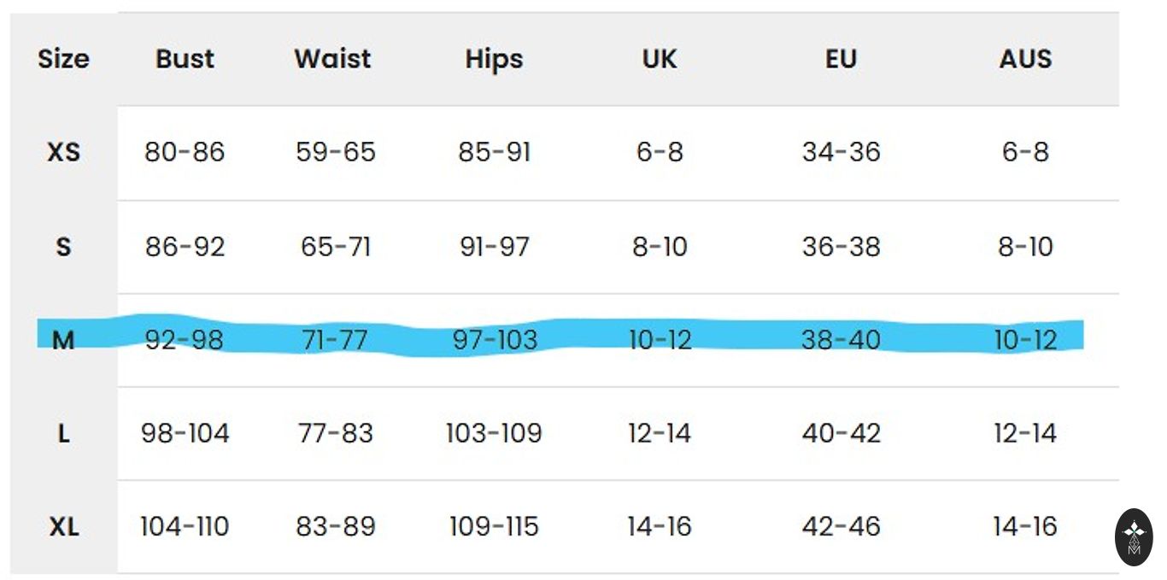The image size is (1167, 580).
Task: Select AUS size 14-16 in XL row
Action: (x=1025, y=526)
